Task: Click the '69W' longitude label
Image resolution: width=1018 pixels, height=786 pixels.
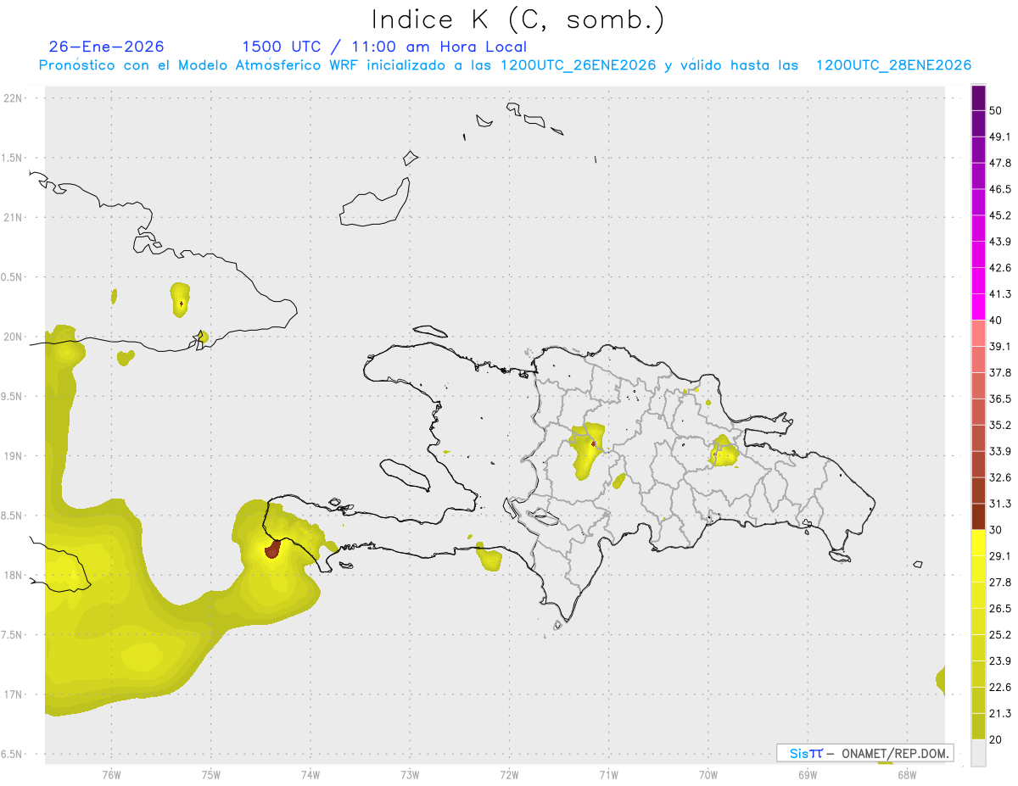Action: 808,775
